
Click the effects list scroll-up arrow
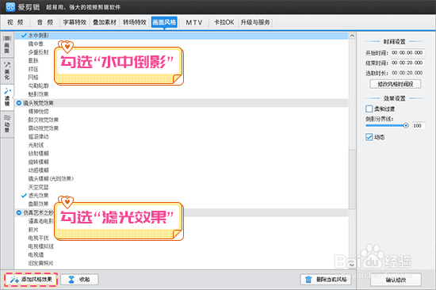click(352, 36)
